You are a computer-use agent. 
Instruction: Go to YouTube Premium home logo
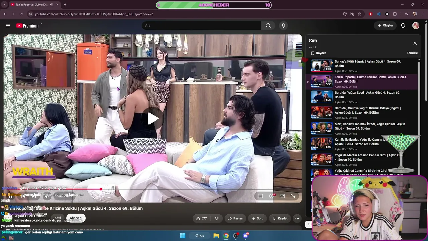27,26
